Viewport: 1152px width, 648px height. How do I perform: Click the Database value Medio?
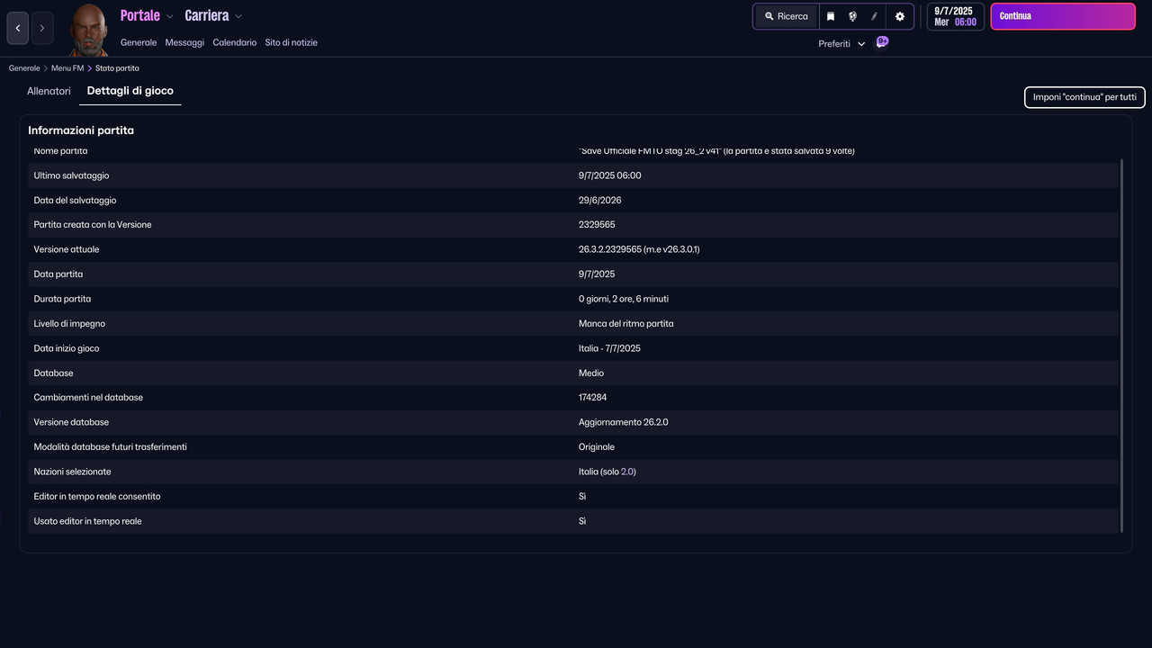(591, 373)
